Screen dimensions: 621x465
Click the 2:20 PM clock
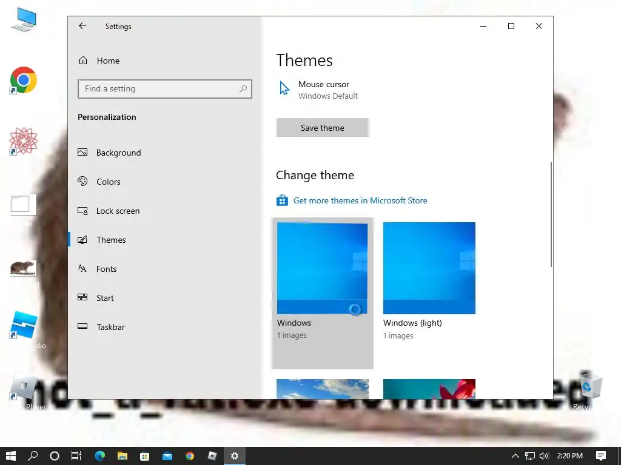[x=570, y=456]
